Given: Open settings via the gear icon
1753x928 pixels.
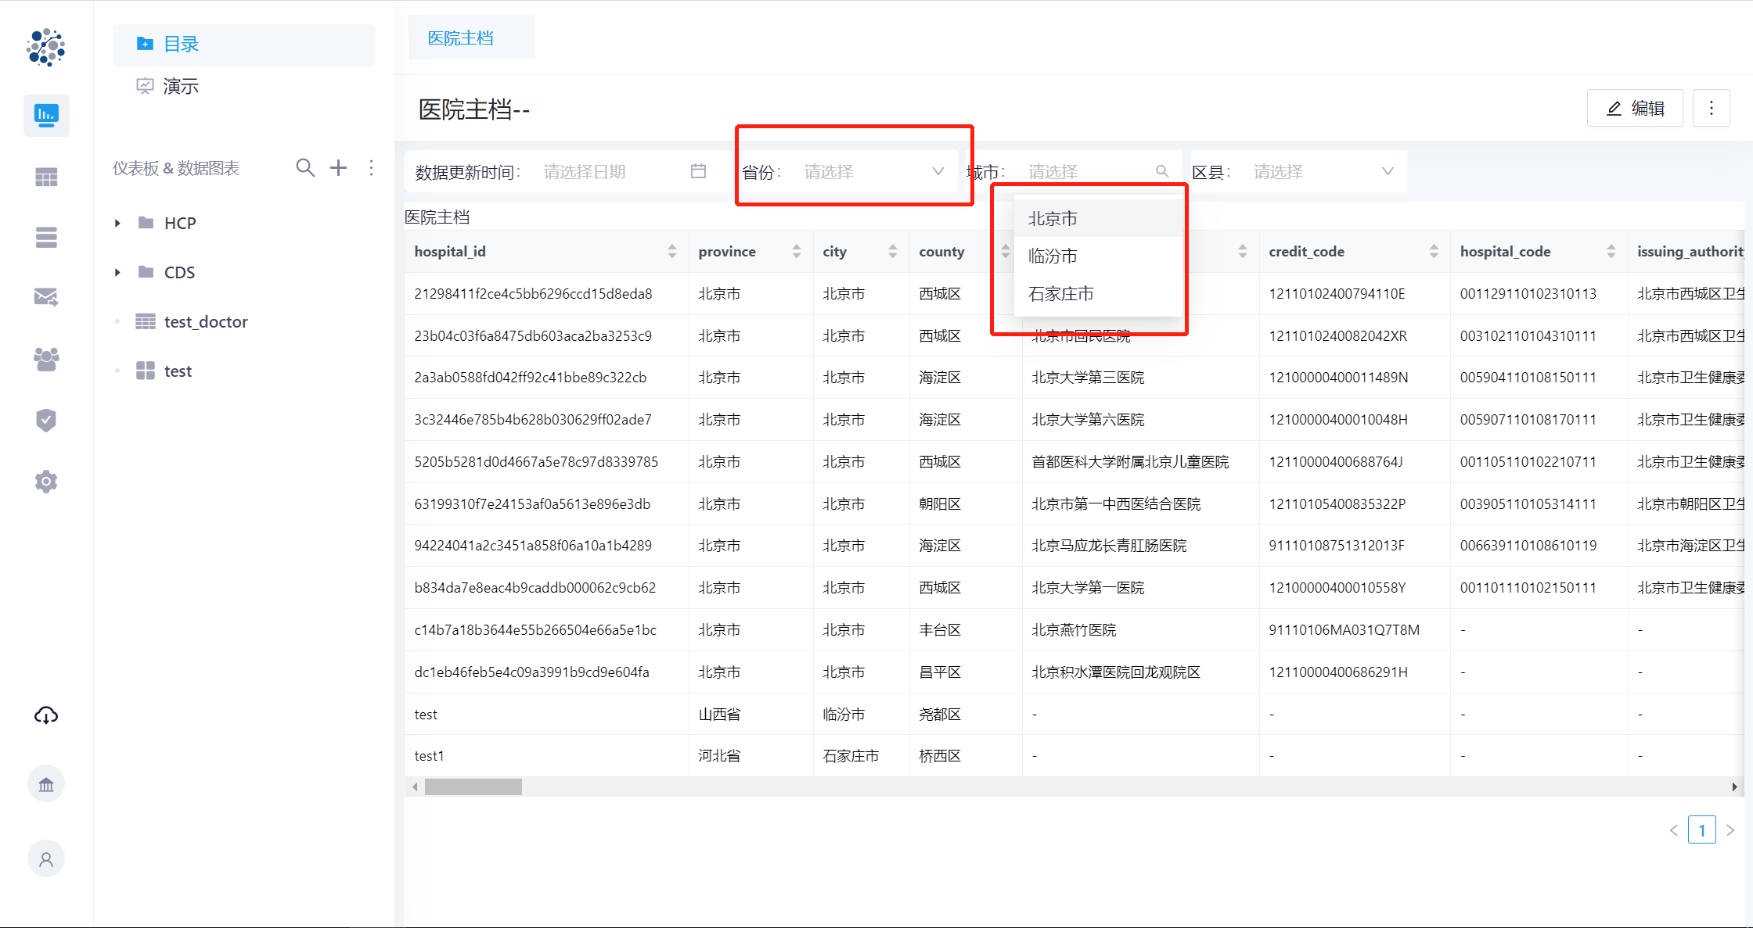Looking at the screenshot, I should (x=46, y=481).
